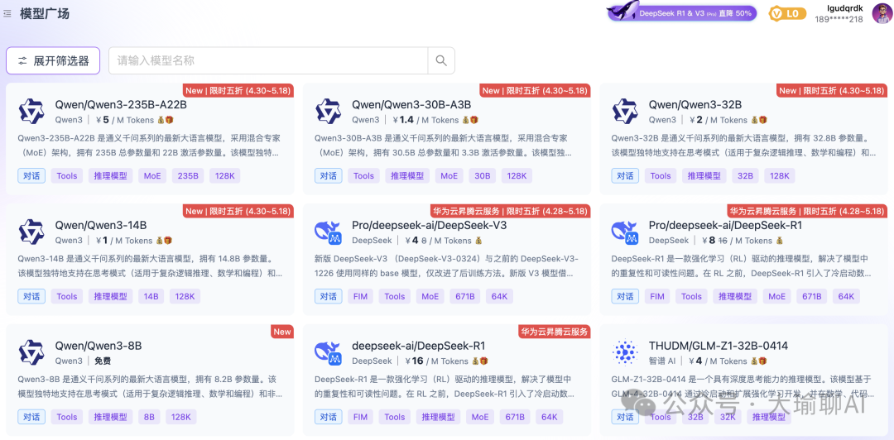
Task: Click the Qwen logo on Qwen3-235B-A22B card
Action: pyautogui.click(x=31, y=111)
